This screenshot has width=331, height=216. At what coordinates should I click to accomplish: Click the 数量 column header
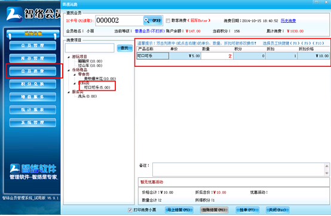(x=217, y=49)
